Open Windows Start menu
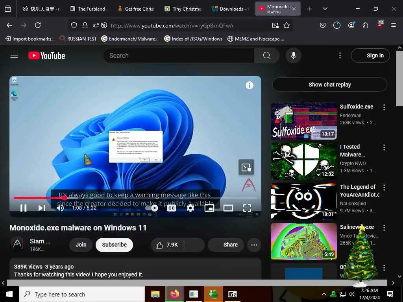Screen dimensions: 403x302 point(9,294)
